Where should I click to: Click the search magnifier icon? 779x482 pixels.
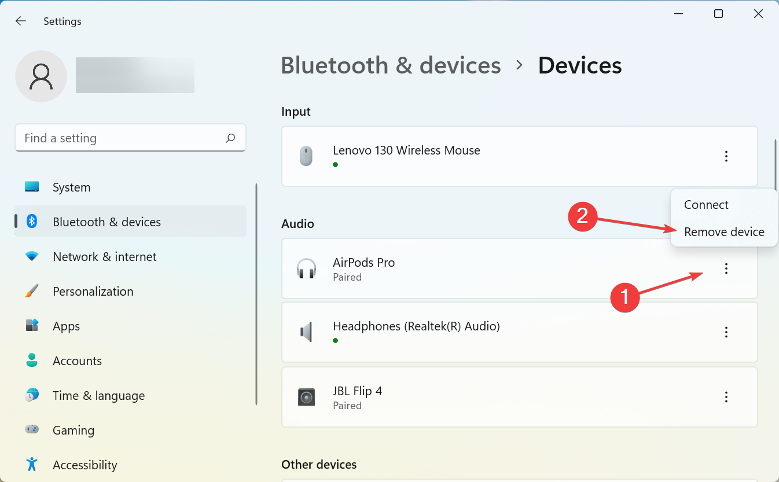(x=230, y=138)
